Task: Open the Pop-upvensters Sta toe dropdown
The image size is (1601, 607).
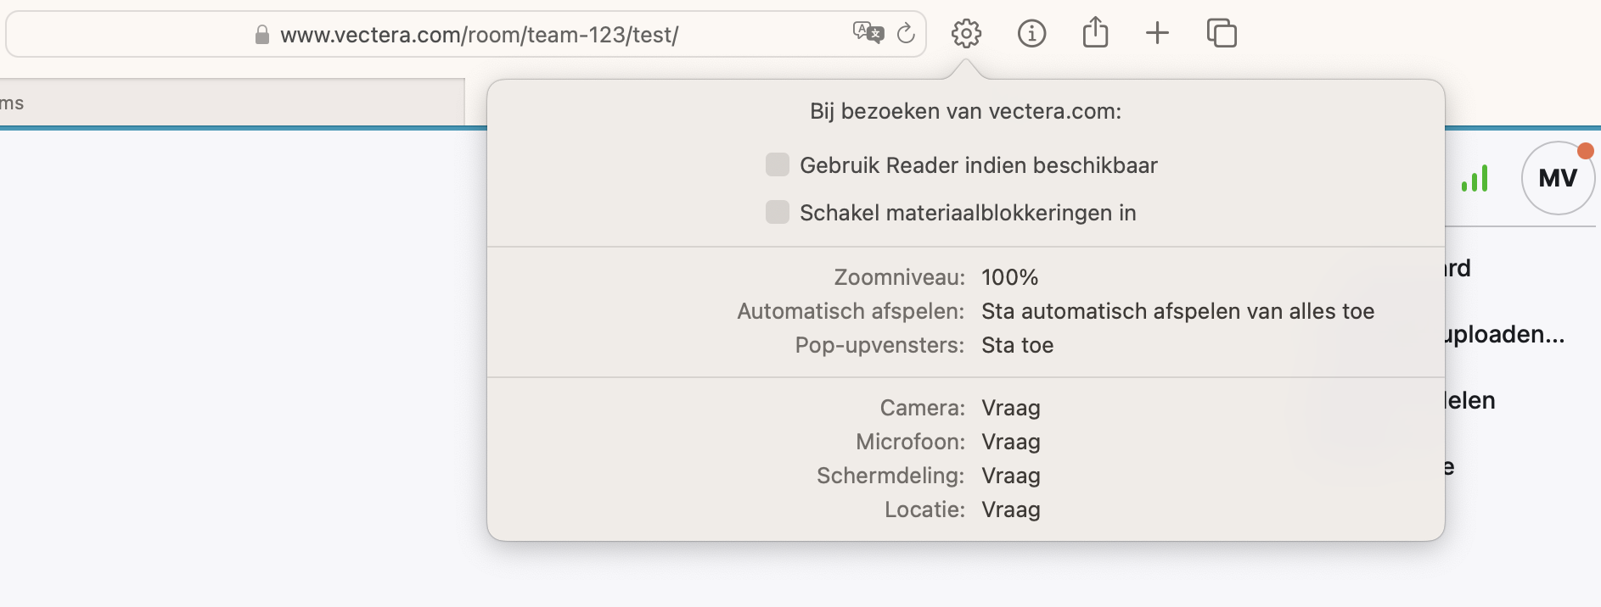Action: click(1017, 345)
